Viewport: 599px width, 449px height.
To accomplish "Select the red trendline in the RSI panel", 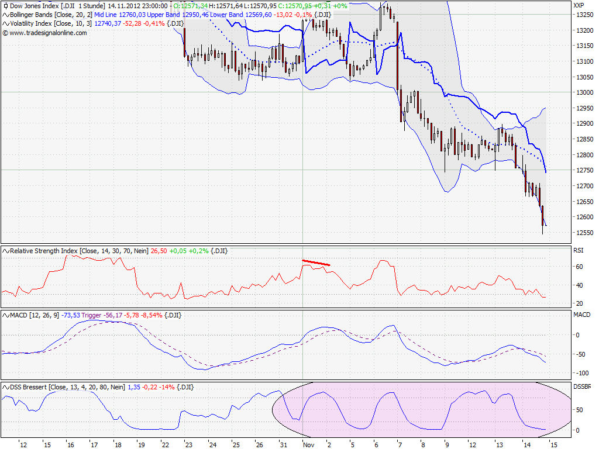I will (316, 262).
